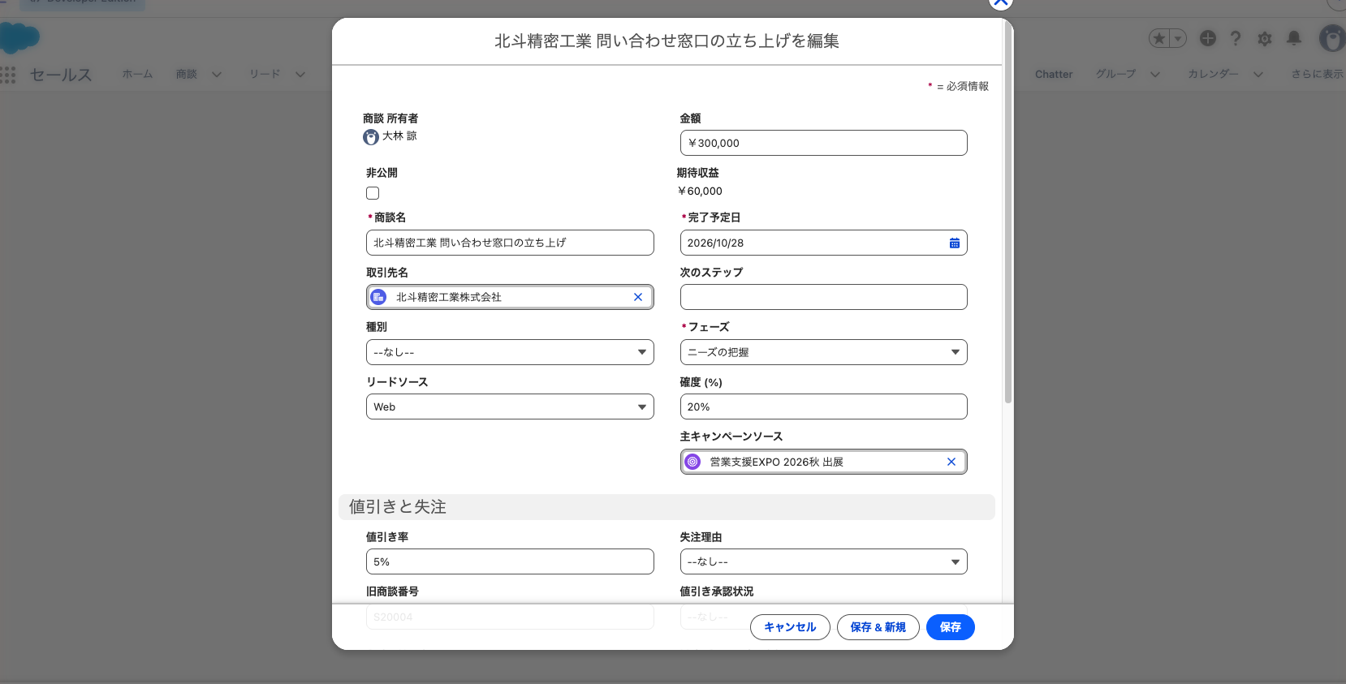The image size is (1346, 684).
Task: Open the リードソース dropdown showing Web
Action: coord(510,407)
